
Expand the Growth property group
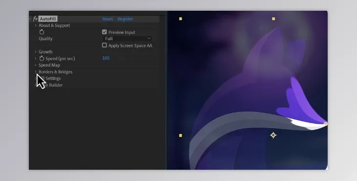coord(36,52)
